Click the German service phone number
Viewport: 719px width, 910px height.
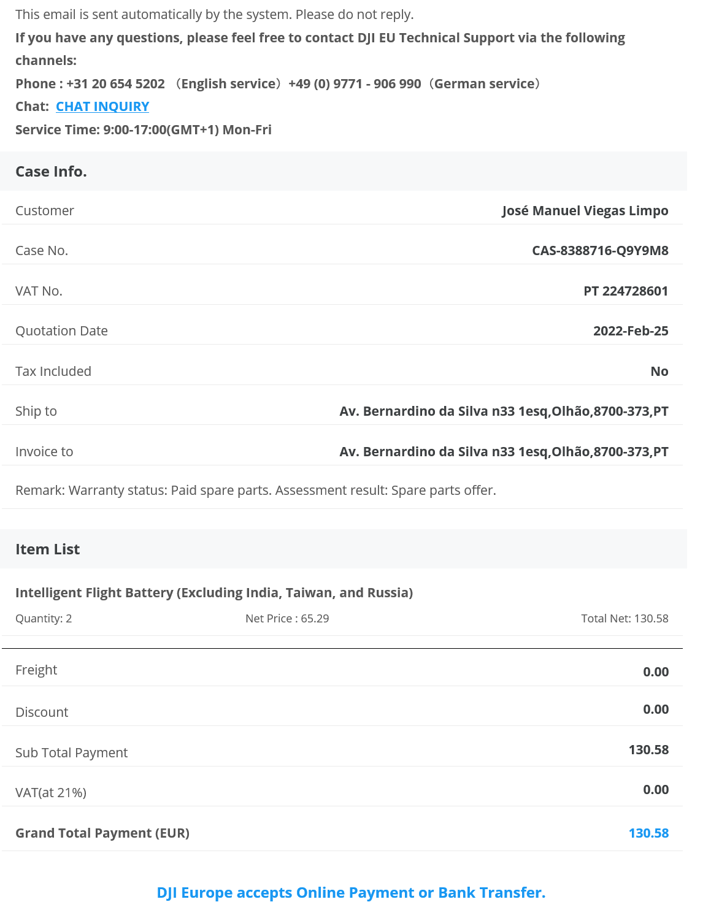point(355,84)
